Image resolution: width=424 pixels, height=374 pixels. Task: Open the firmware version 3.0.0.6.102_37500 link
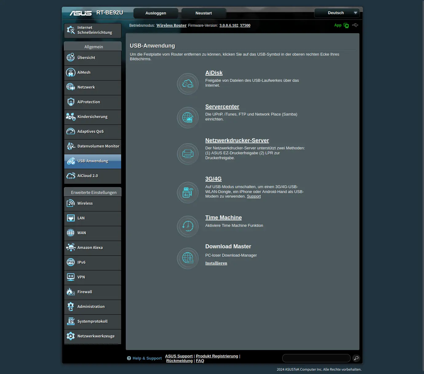(235, 26)
